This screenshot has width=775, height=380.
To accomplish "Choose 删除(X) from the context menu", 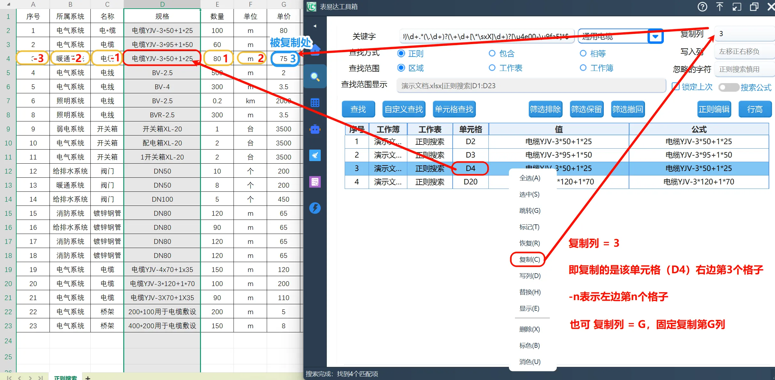I will tap(529, 329).
